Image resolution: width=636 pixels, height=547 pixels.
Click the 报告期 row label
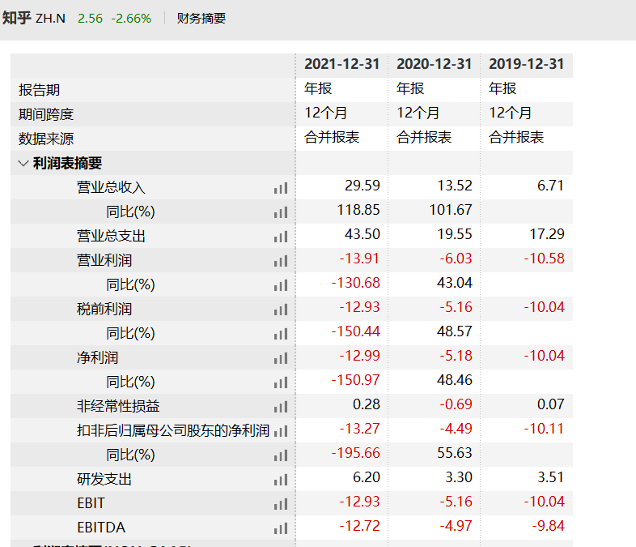point(40,90)
